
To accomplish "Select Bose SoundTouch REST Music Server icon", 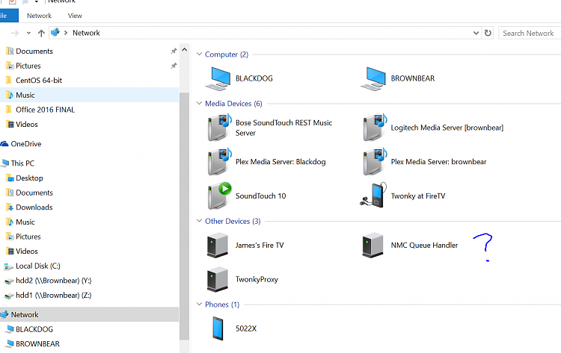I will (219, 128).
